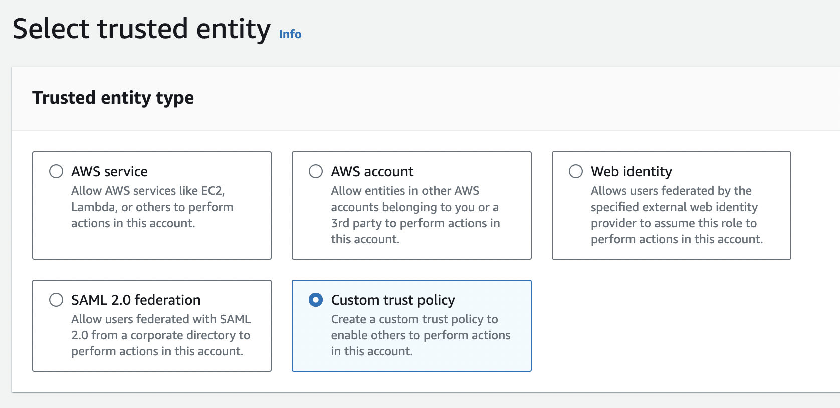Select the AWS service radio button
Viewport: 840px width, 408px height.
coord(56,171)
